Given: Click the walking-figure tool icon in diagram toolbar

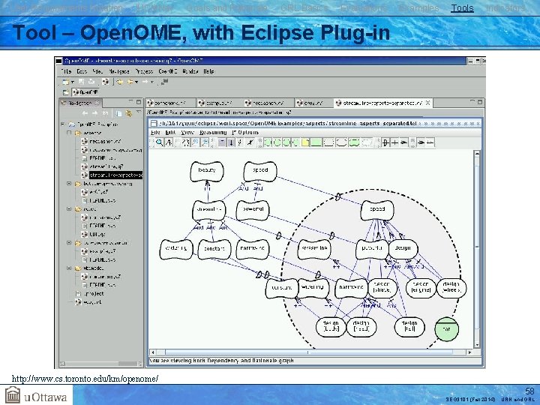Looking at the screenshot, I should click(169, 142).
